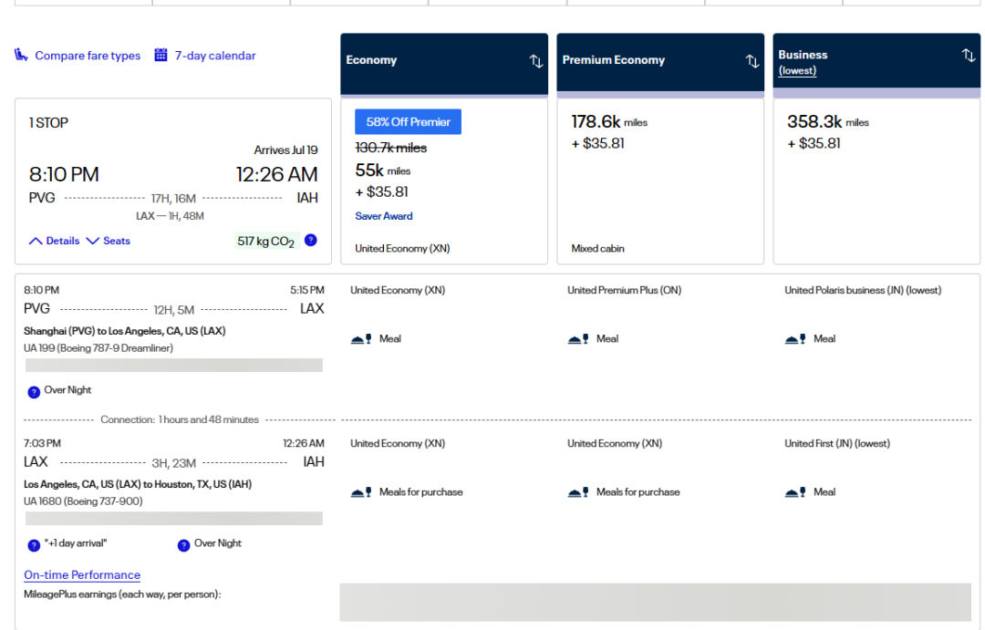
Task: Click meal icon under United Economy (XN) PVG-LAX
Action: (x=361, y=339)
